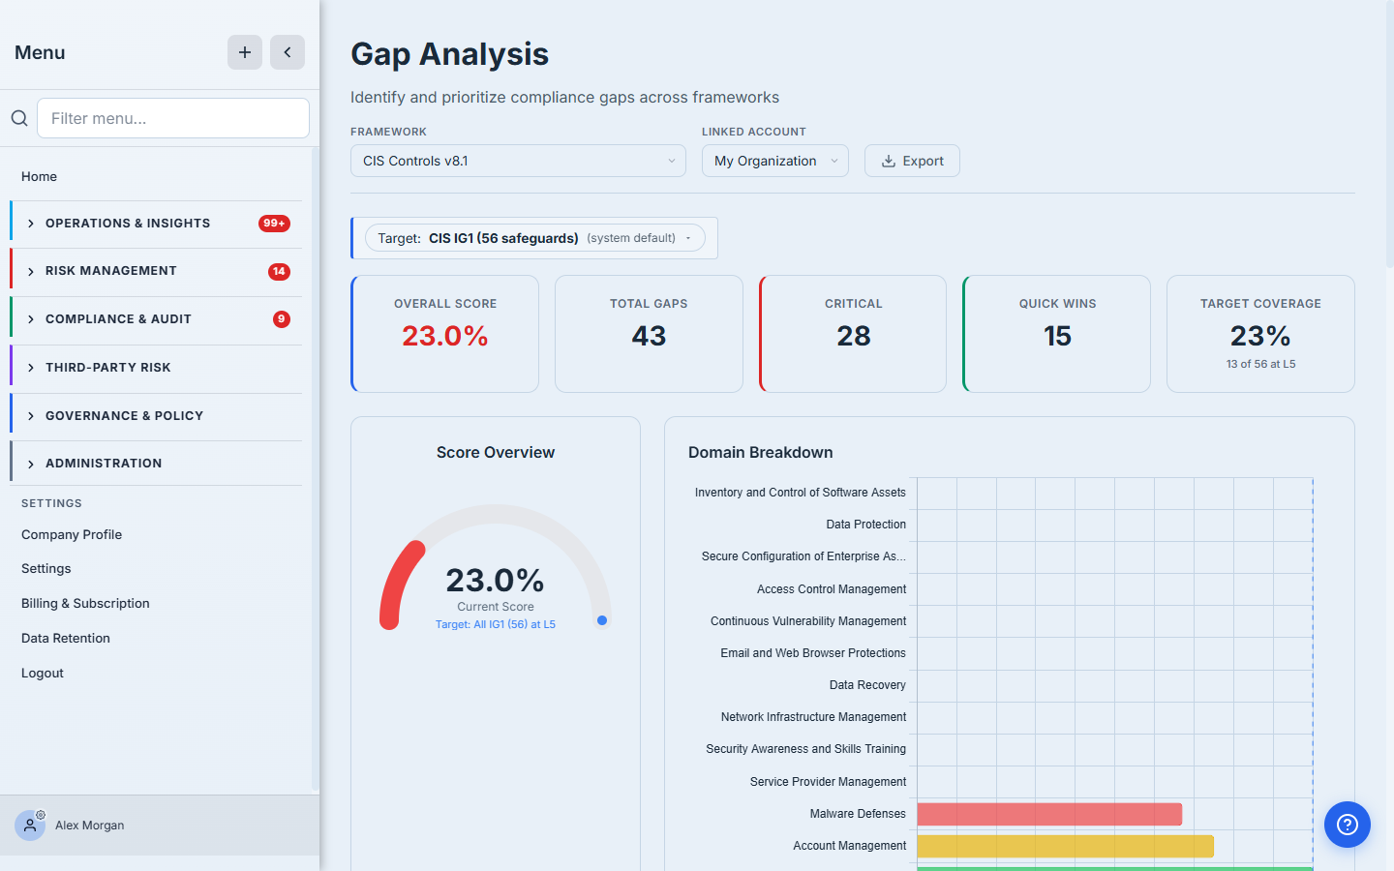The width and height of the screenshot is (1394, 871).
Task: Click the plus icon beside Menu
Action: click(x=245, y=52)
